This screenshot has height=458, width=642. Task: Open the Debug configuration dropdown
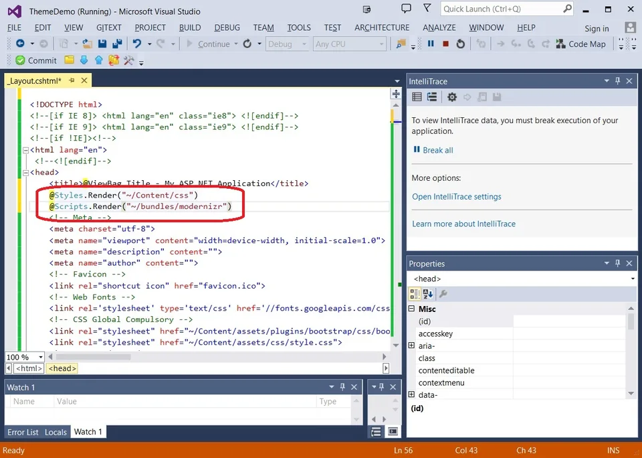pyautogui.click(x=287, y=44)
